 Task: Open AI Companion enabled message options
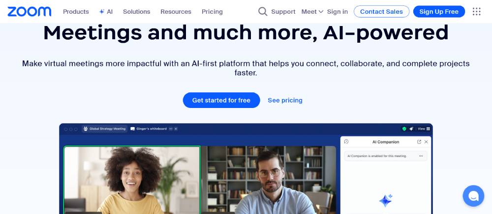pos(421,156)
